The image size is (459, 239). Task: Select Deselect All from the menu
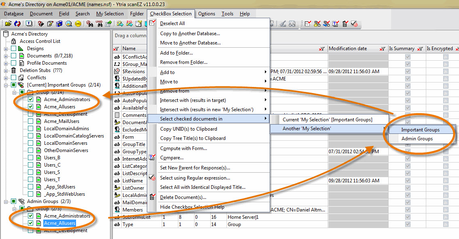[172, 23]
